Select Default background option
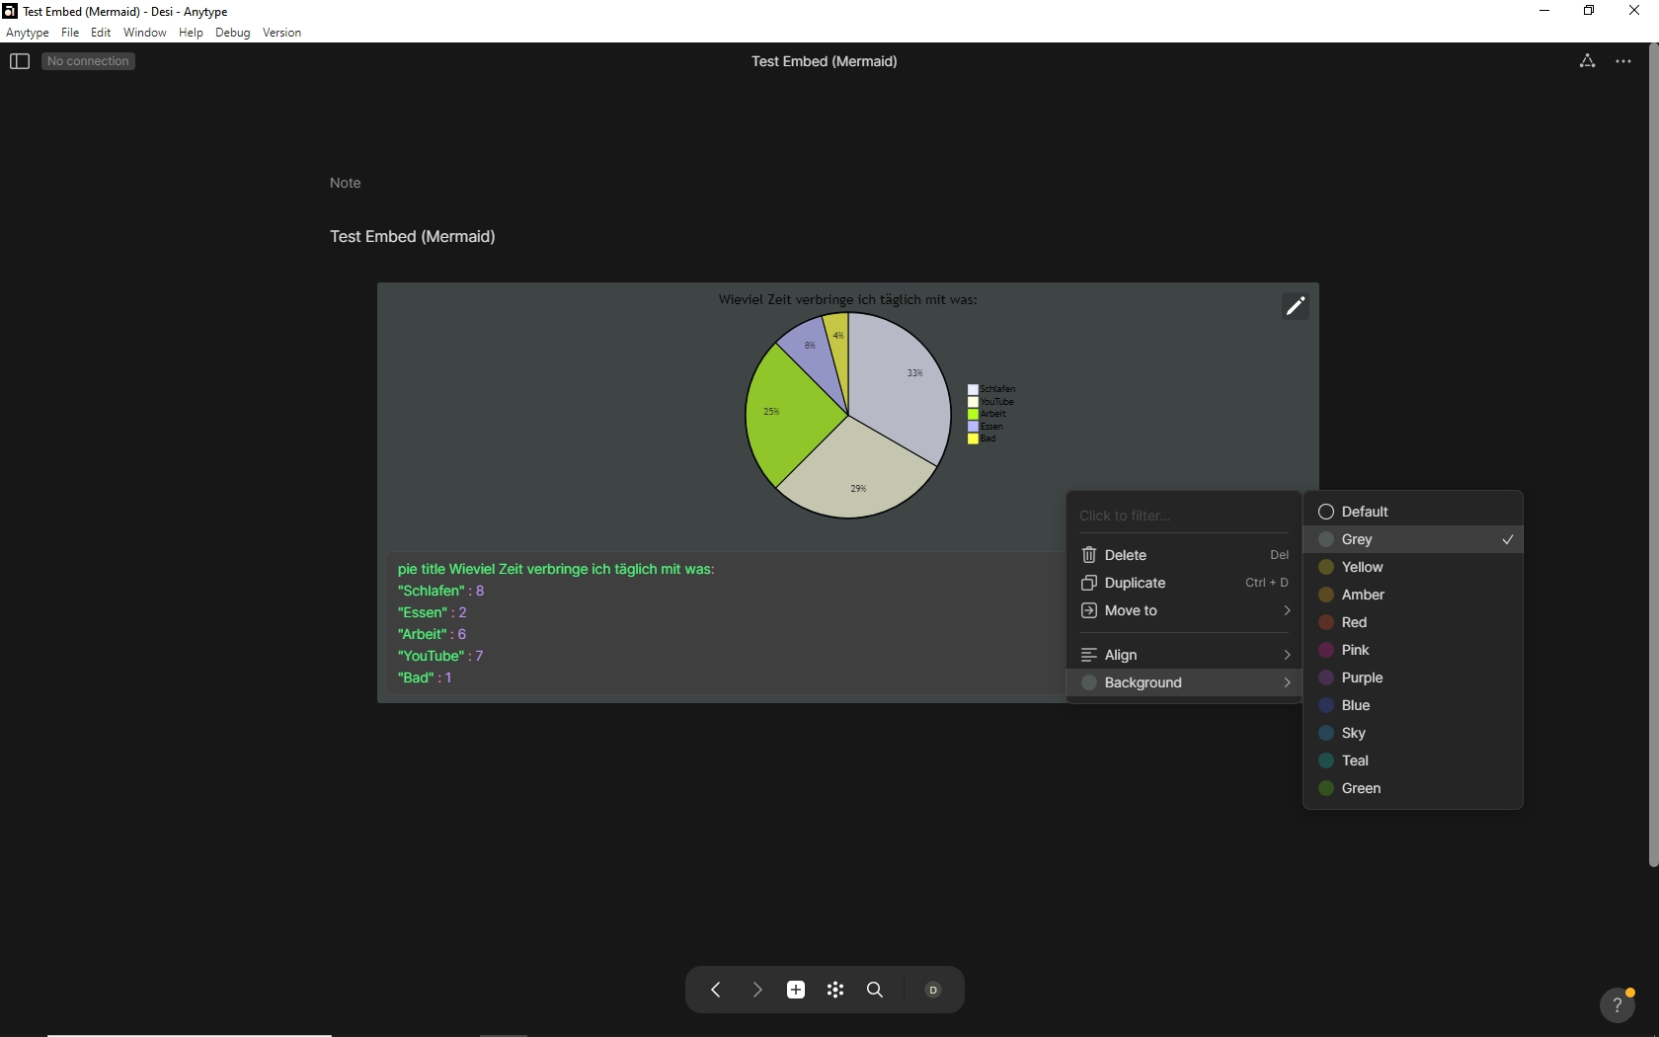 click(1413, 512)
